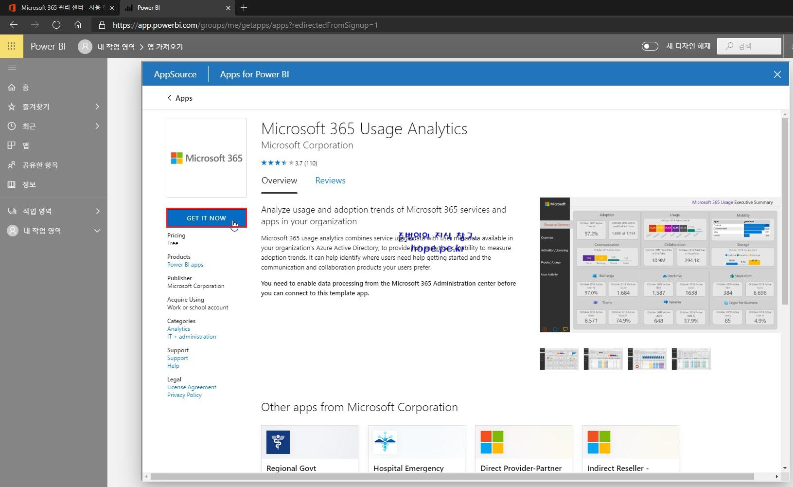Open Direct Provider-Partner app card icon
The image size is (793, 487).
coord(492,442)
